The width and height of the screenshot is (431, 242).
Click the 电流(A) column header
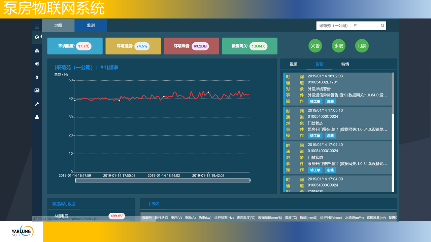(190, 218)
